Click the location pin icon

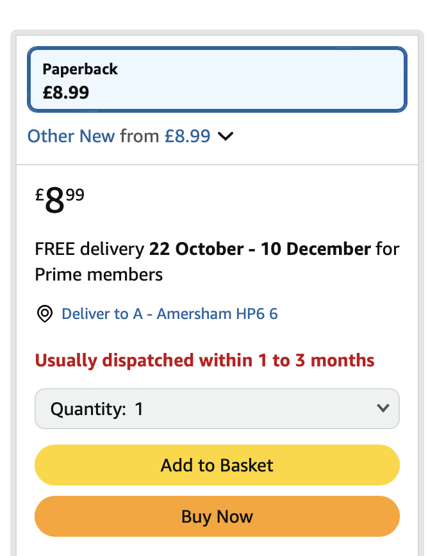[x=45, y=314]
